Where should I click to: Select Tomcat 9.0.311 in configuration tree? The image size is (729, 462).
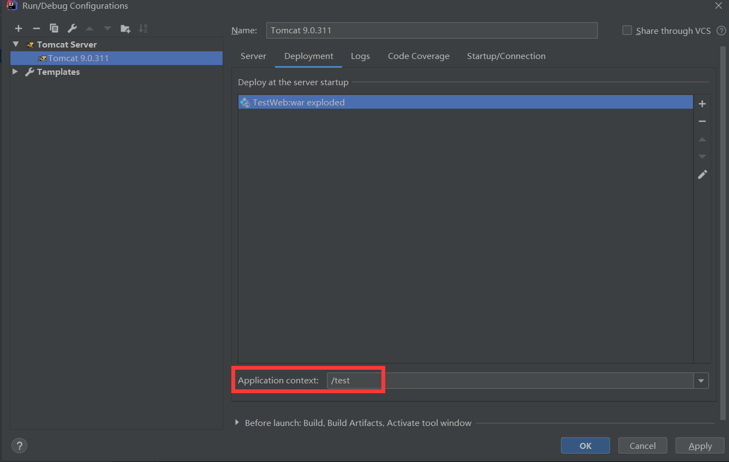pyautogui.click(x=116, y=58)
